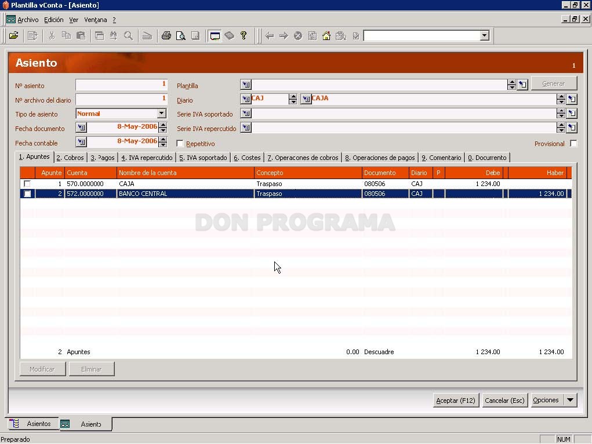The height and width of the screenshot is (444, 592).
Task: Expand the Opciones dropdown arrow
Action: (x=570, y=400)
